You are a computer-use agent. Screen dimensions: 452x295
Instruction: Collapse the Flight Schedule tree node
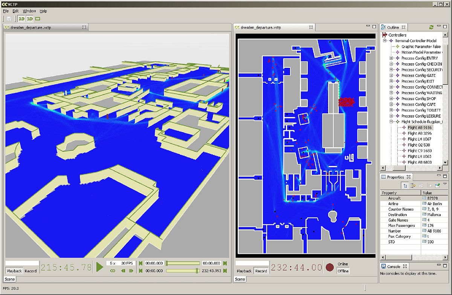click(x=391, y=122)
